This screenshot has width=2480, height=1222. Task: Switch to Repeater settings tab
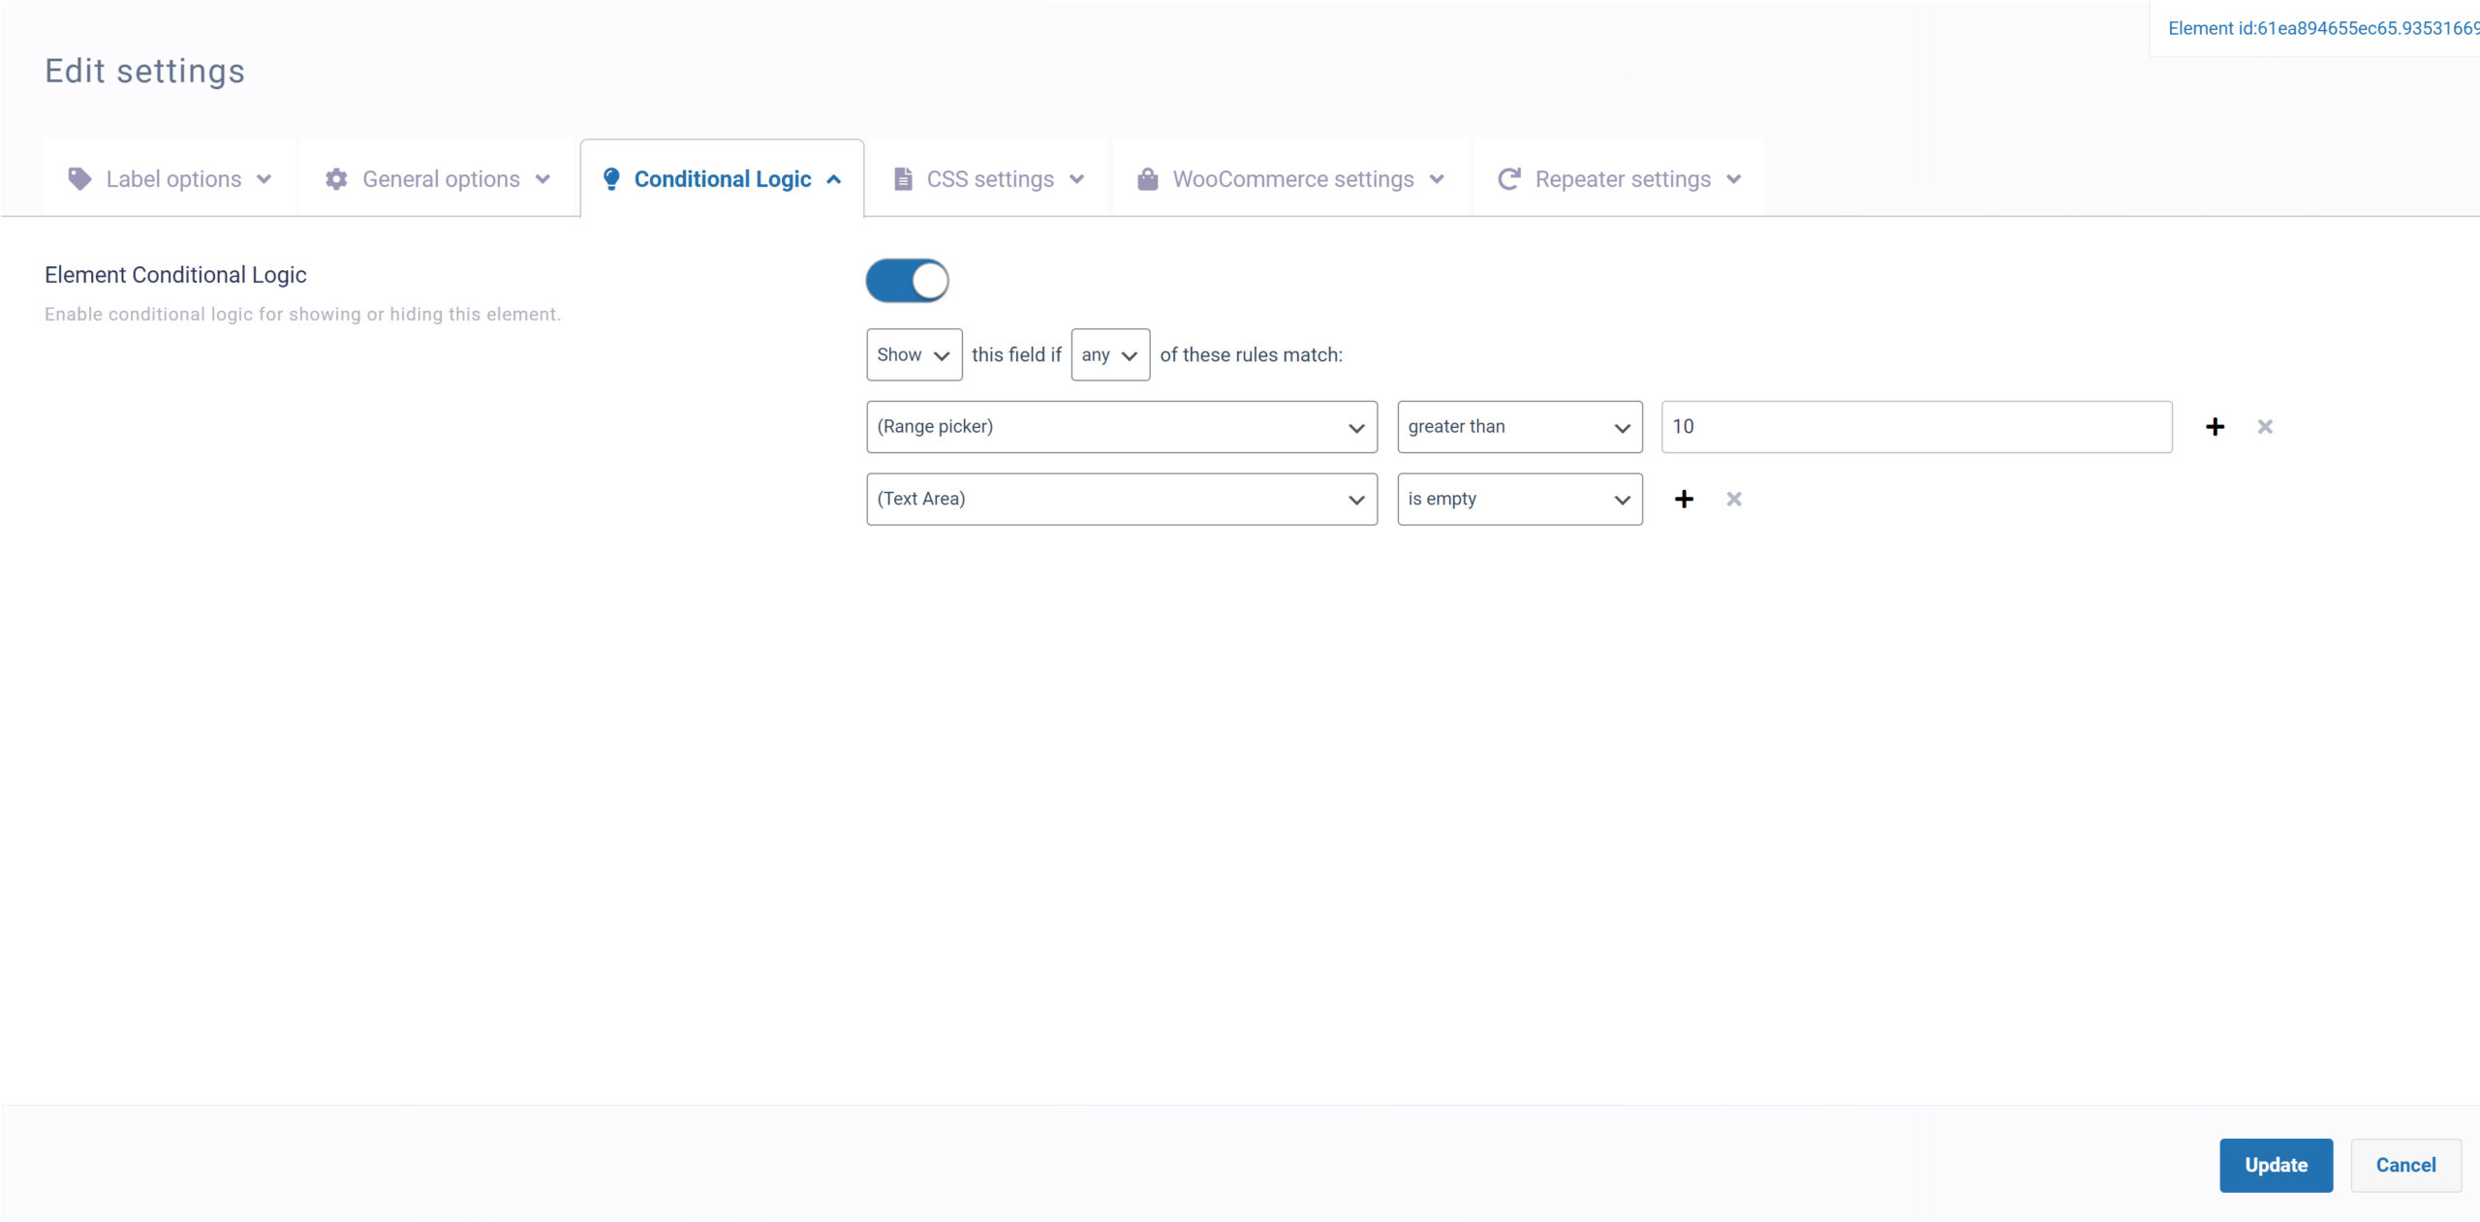coord(1619,178)
